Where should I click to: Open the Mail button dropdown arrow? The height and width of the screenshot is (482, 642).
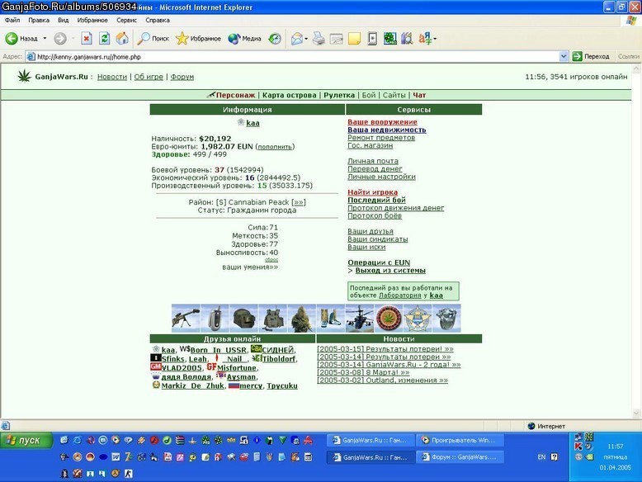[x=306, y=39]
